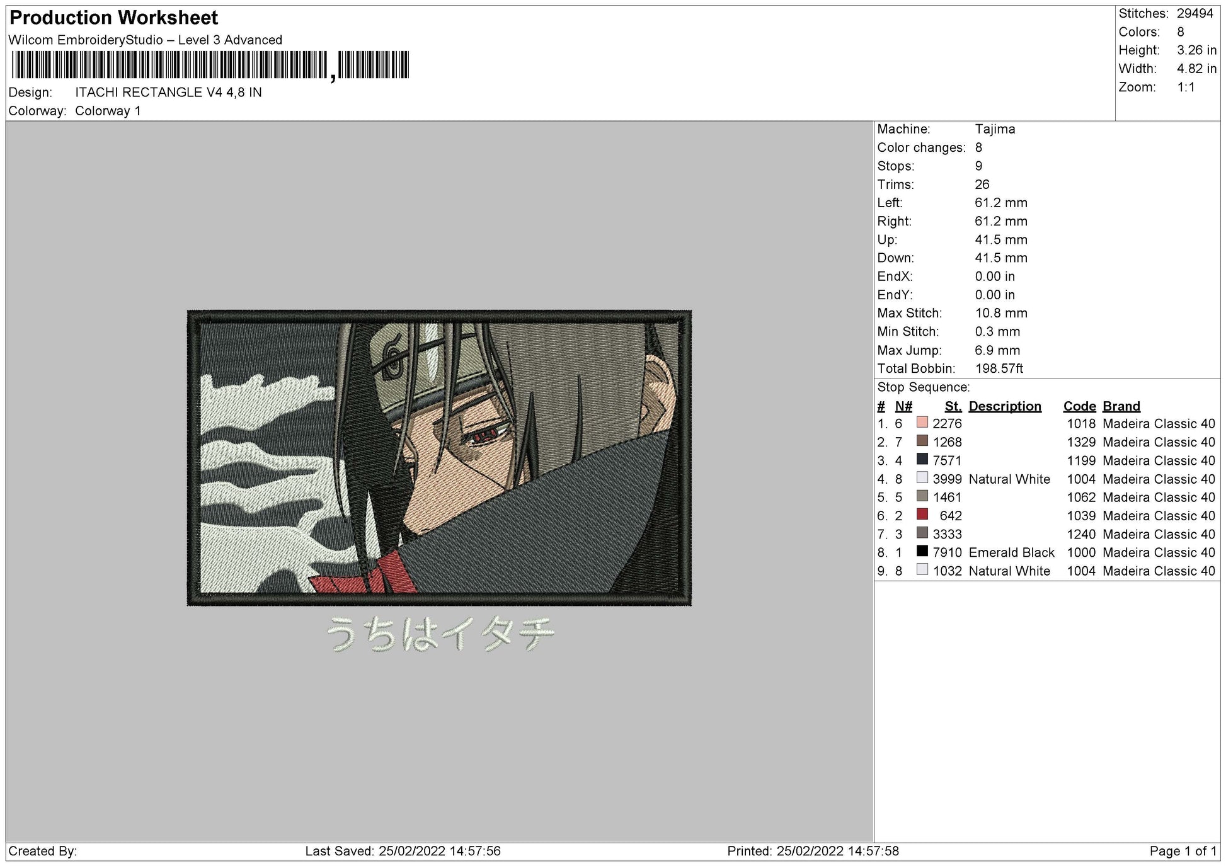Click thread code "1329" in stop 2 row

tap(1081, 442)
